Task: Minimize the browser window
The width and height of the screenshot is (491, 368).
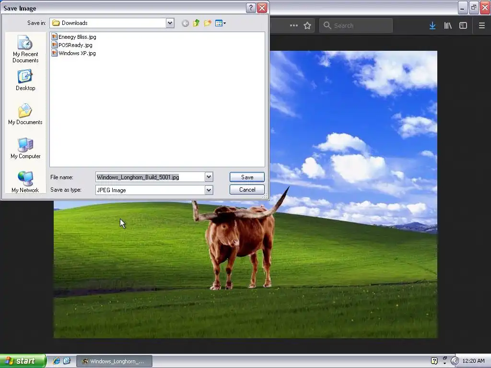Action: tap(463, 8)
